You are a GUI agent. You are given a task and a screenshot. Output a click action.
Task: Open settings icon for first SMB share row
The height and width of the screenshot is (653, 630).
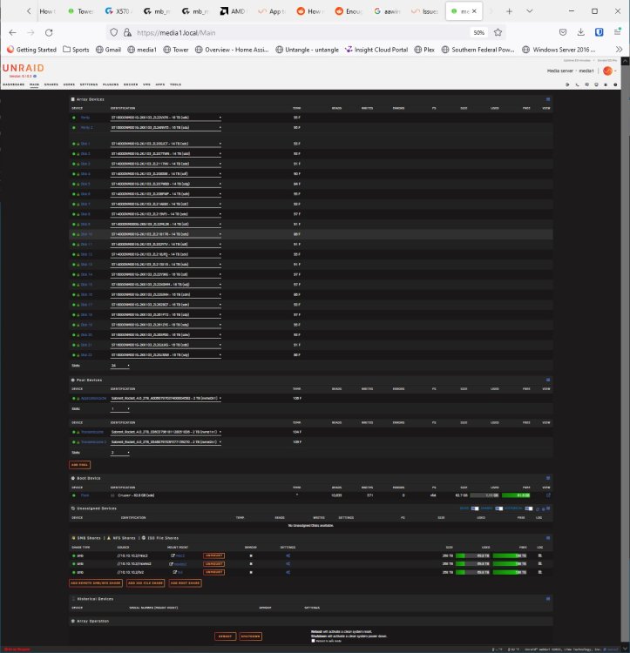(288, 555)
